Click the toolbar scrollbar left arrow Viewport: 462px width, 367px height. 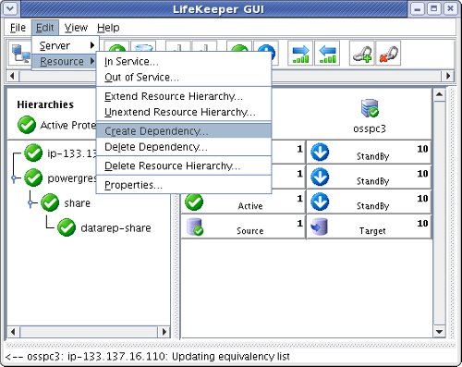click(13, 76)
